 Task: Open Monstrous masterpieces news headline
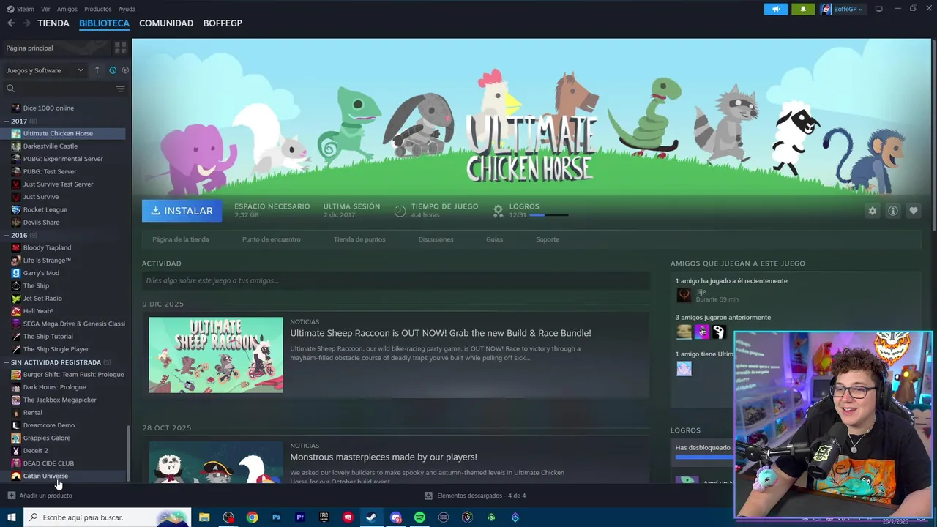384,457
